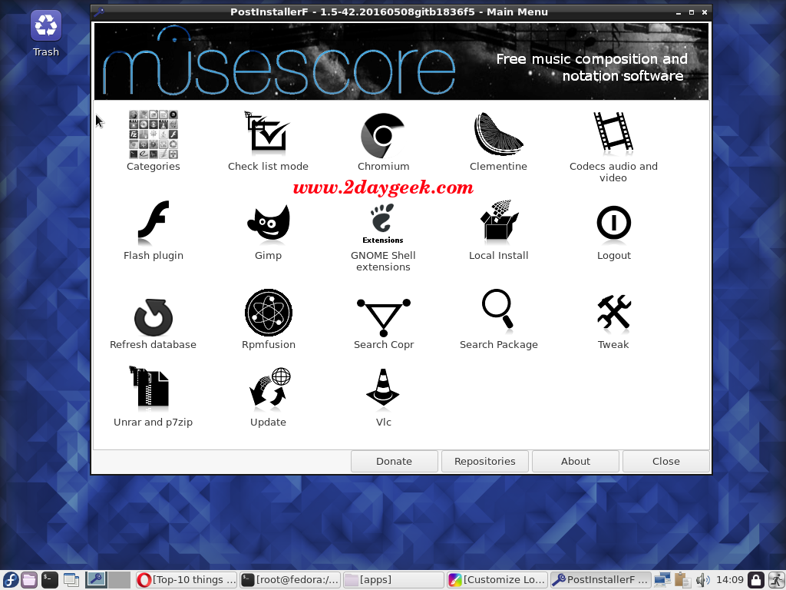This screenshot has width=786, height=590.
Task: Switch to root@fedora terminal taskbar window
Action: click(x=290, y=580)
